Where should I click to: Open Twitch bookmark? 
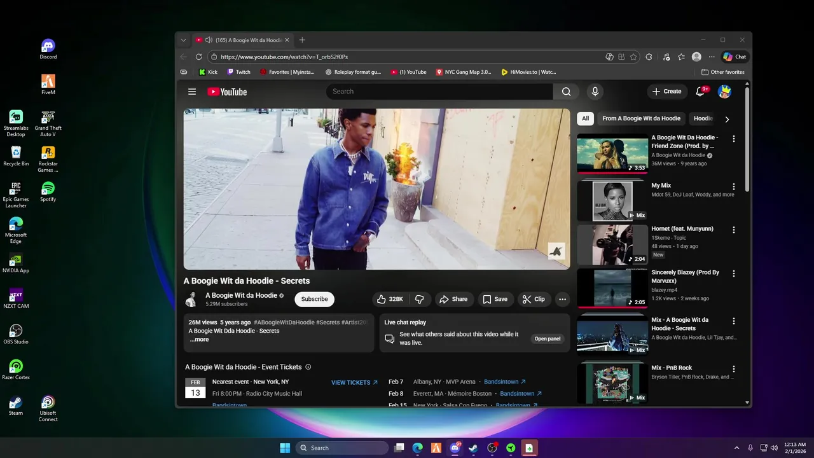pyautogui.click(x=238, y=72)
